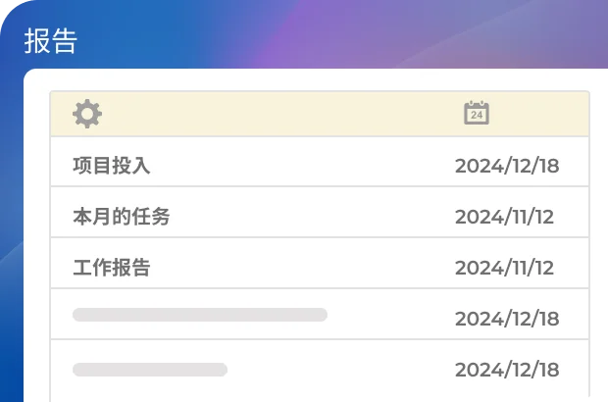
Task: Select yellow header area right of calendar icon
Action: coord(539,114)
